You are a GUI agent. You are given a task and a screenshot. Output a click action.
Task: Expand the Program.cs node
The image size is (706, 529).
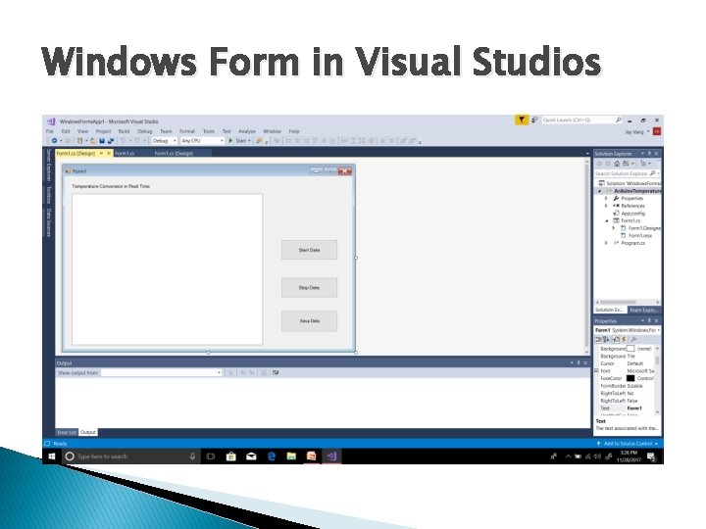point(607,243)
